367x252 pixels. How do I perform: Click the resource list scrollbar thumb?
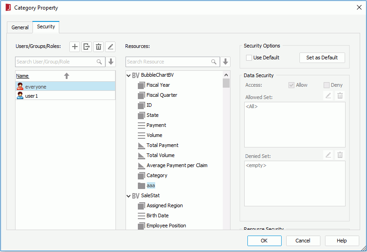(x=226, y=83)
